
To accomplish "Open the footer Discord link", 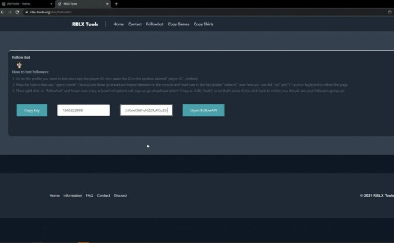I will [x=120, y=195].
